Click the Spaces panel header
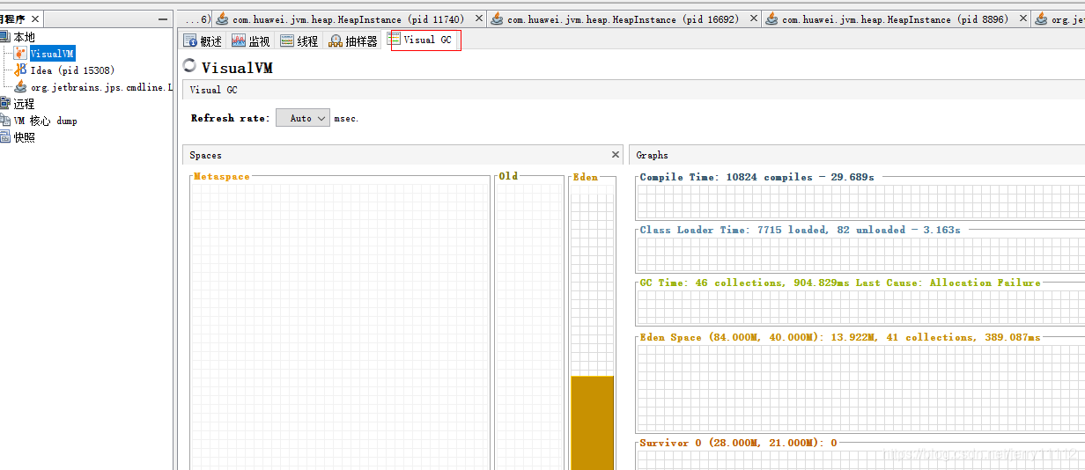This screenshot has width=1085, height=470. coord(402,155)
